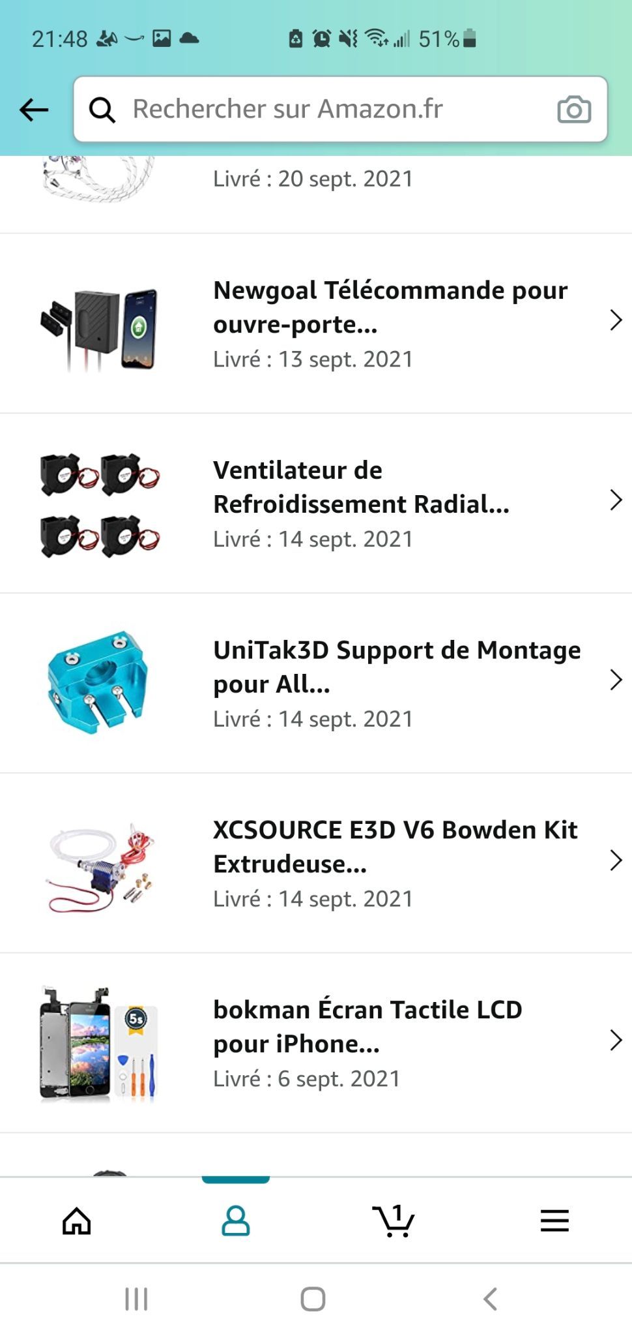Go to the Amazon home tab

[x=77, y=1221]
